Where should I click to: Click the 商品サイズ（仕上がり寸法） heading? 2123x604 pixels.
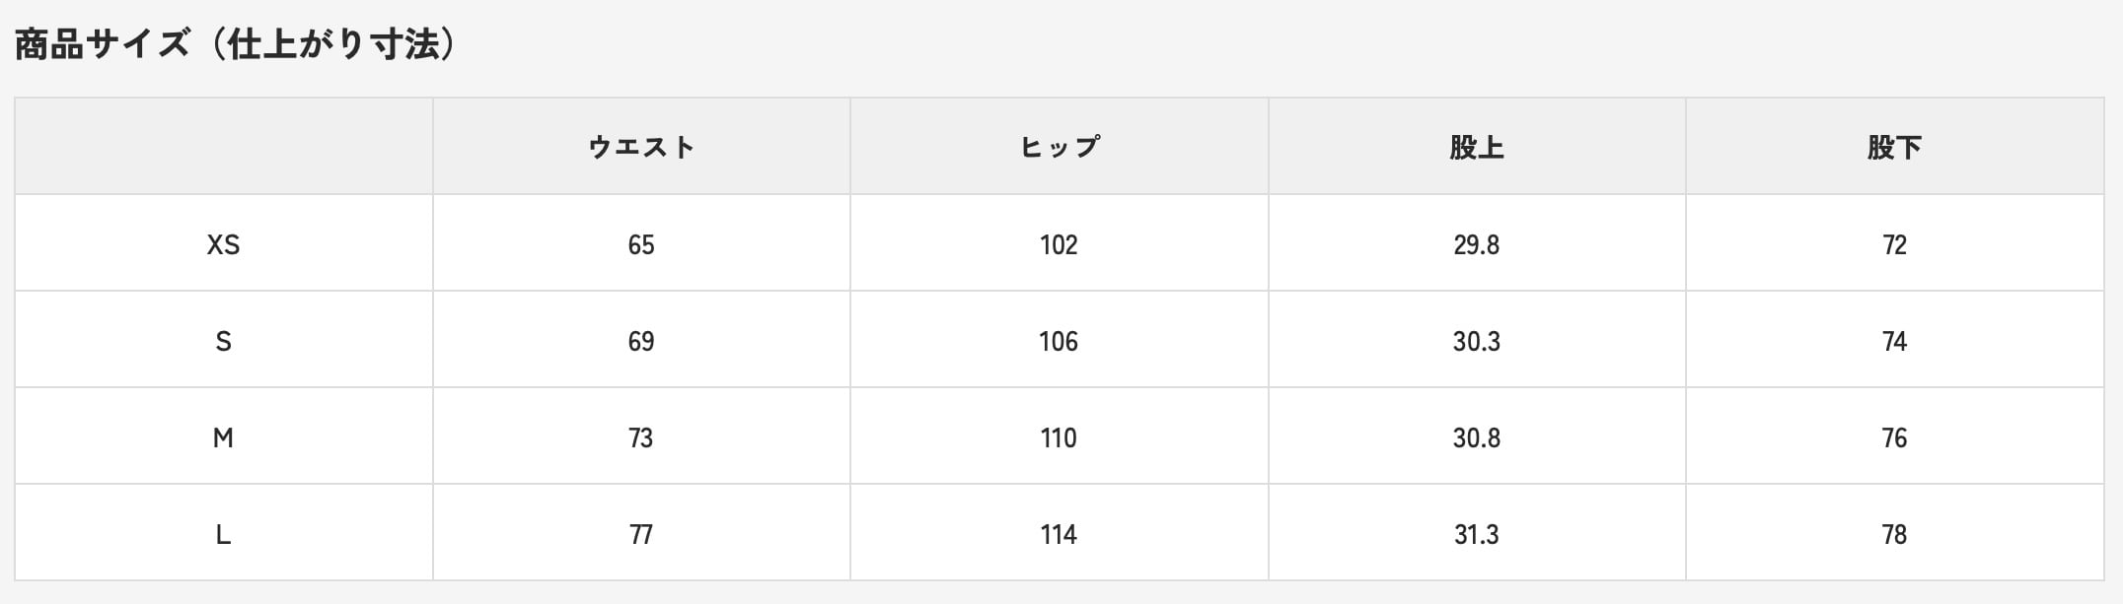pos(237,44)
